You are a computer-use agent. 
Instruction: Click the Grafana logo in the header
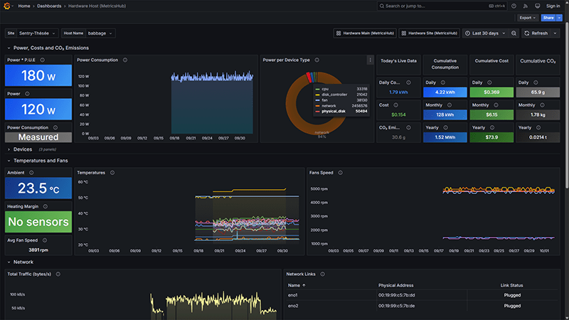point(8,6)
